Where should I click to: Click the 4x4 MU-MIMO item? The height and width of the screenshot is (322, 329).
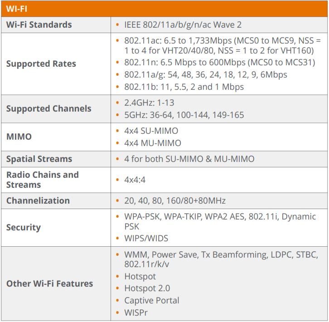pos(153,143)
